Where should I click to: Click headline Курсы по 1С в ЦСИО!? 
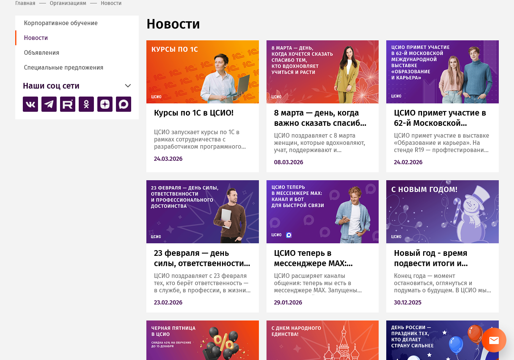pyautogui.click(x=194, y=113)
